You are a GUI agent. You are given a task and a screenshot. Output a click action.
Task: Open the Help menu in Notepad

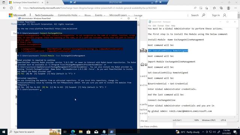[173, 26]
